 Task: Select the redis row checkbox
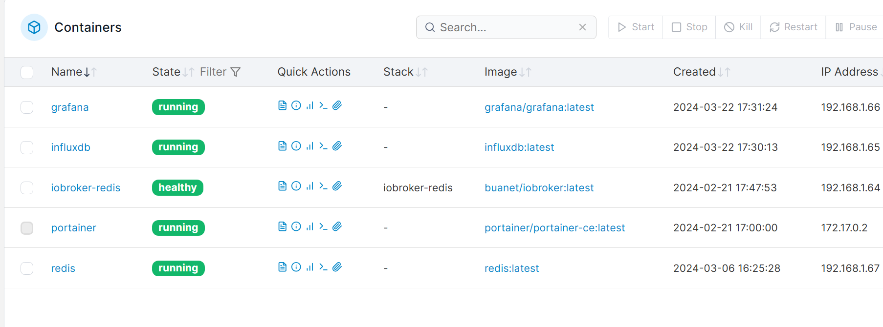point(27,268)
